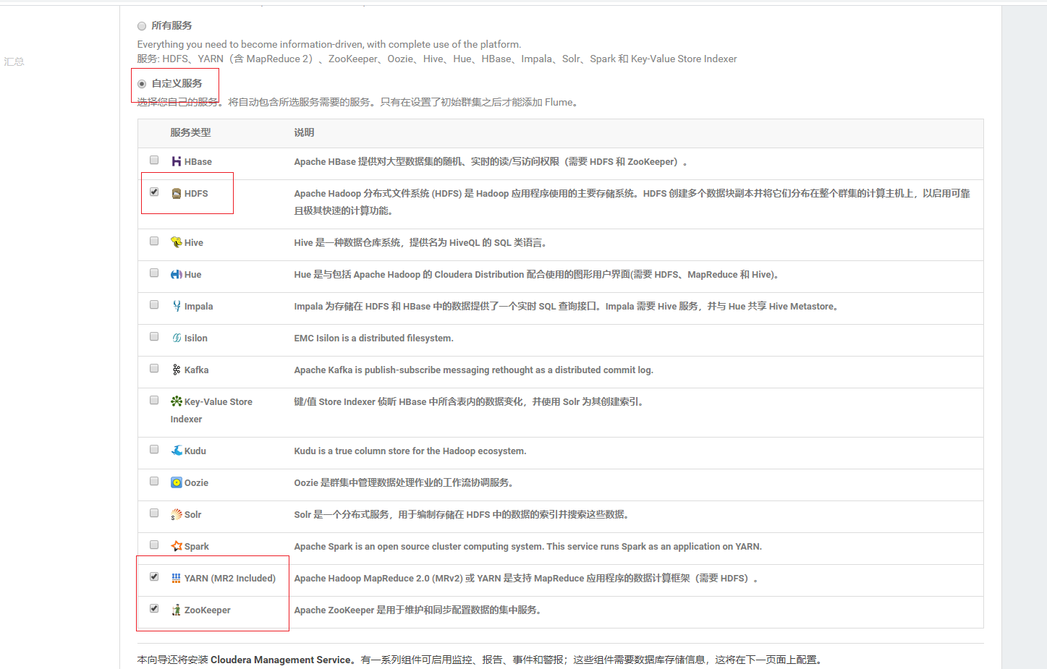Click 汇总 in the left sidebar

(14, 61)
